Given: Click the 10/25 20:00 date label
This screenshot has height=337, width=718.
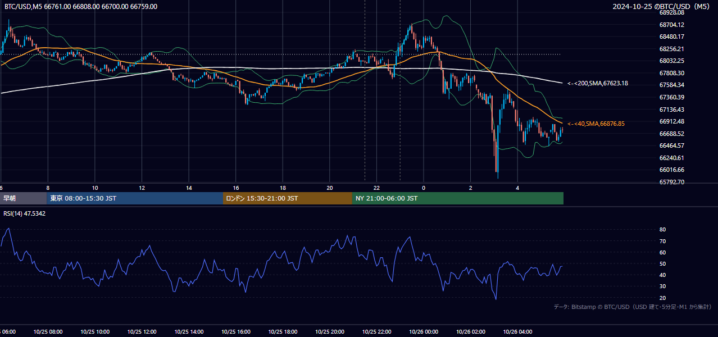Looking at the screenshot, I should pos(330,332).
